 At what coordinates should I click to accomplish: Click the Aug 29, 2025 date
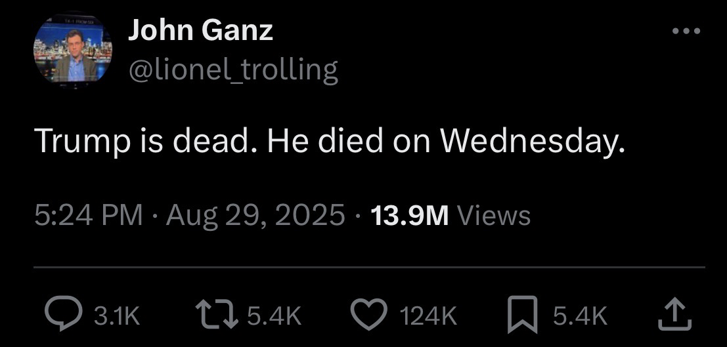tap(255, 214)
